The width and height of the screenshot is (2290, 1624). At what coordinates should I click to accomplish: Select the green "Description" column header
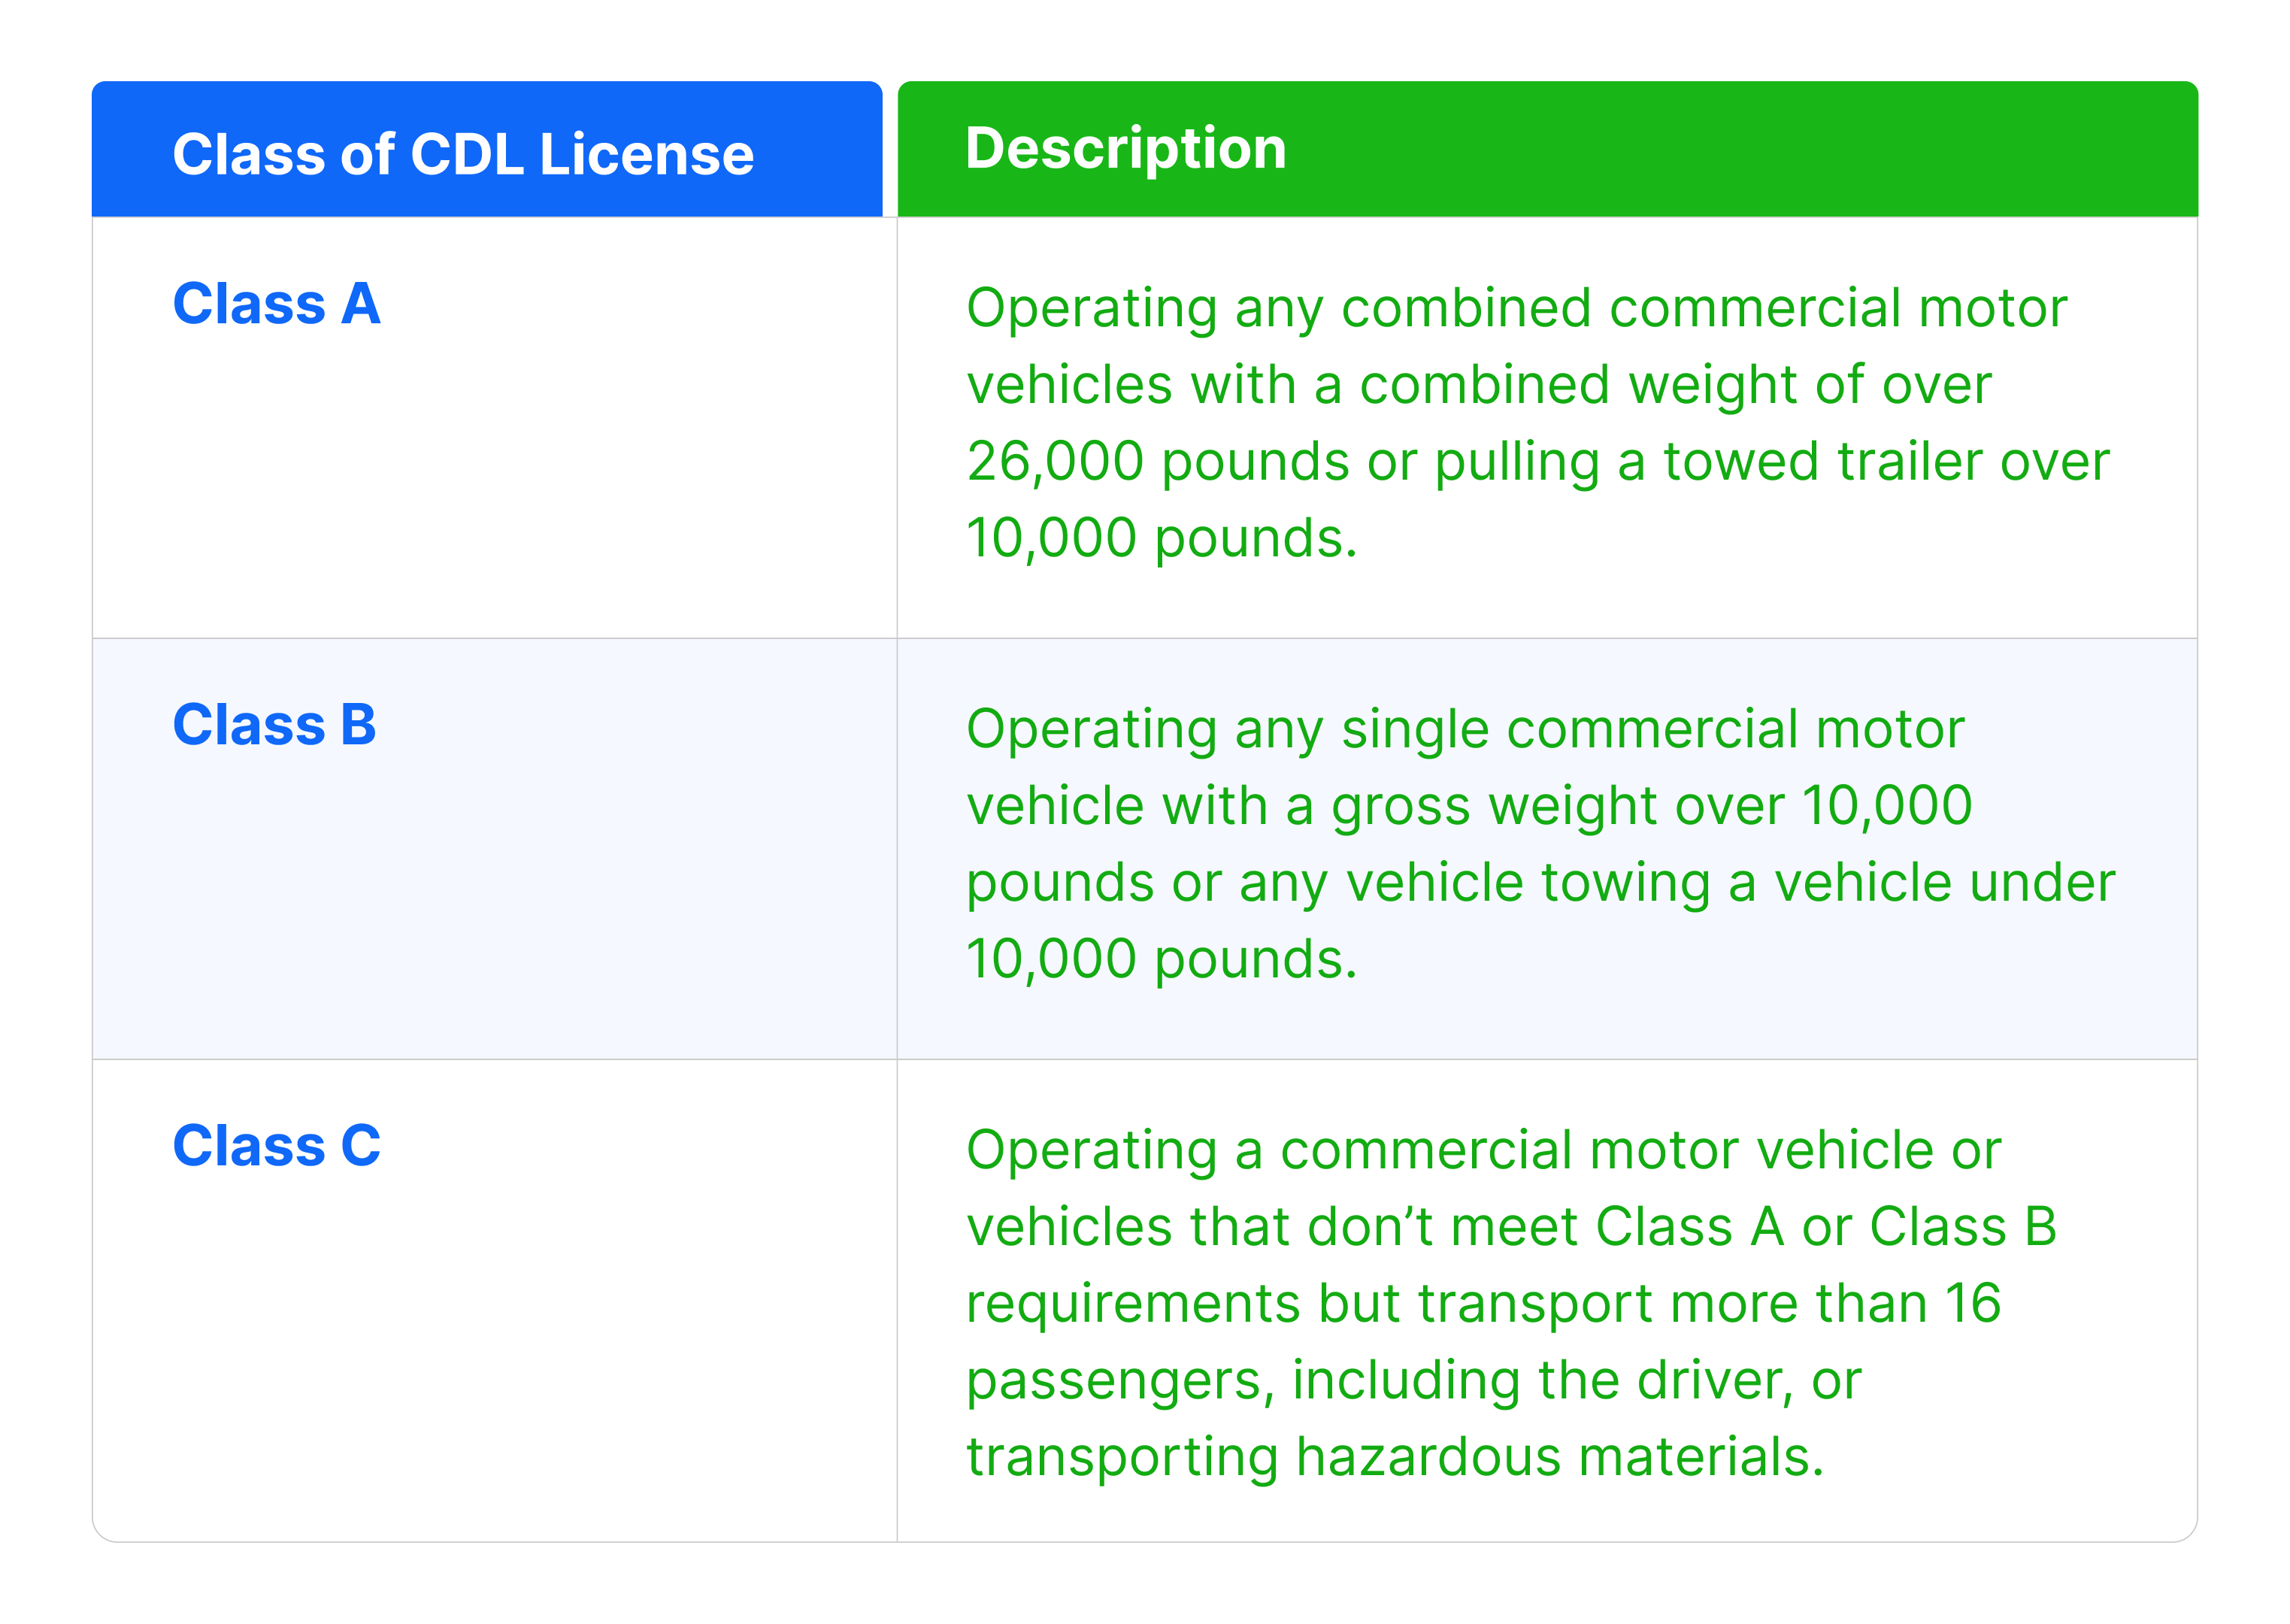(x=1125, y=148)
